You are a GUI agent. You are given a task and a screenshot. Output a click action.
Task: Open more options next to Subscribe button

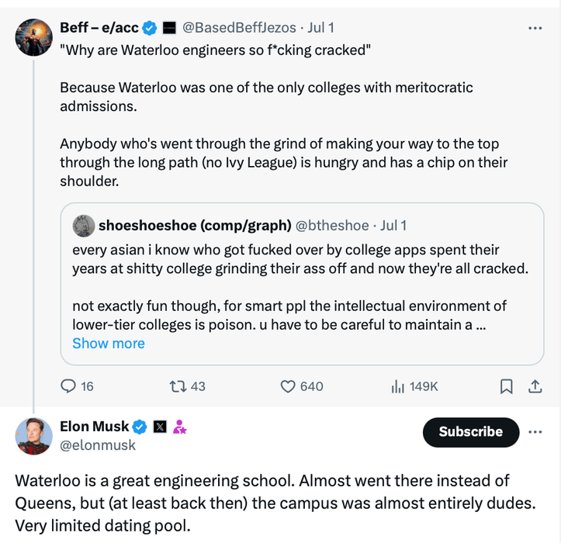click(x=535, y=432)
